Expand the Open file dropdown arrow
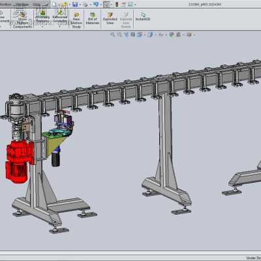 coord(70,5)
